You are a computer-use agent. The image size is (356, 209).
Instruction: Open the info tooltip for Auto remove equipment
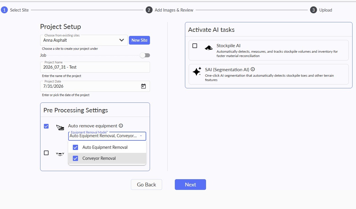[x=121, y=126]
